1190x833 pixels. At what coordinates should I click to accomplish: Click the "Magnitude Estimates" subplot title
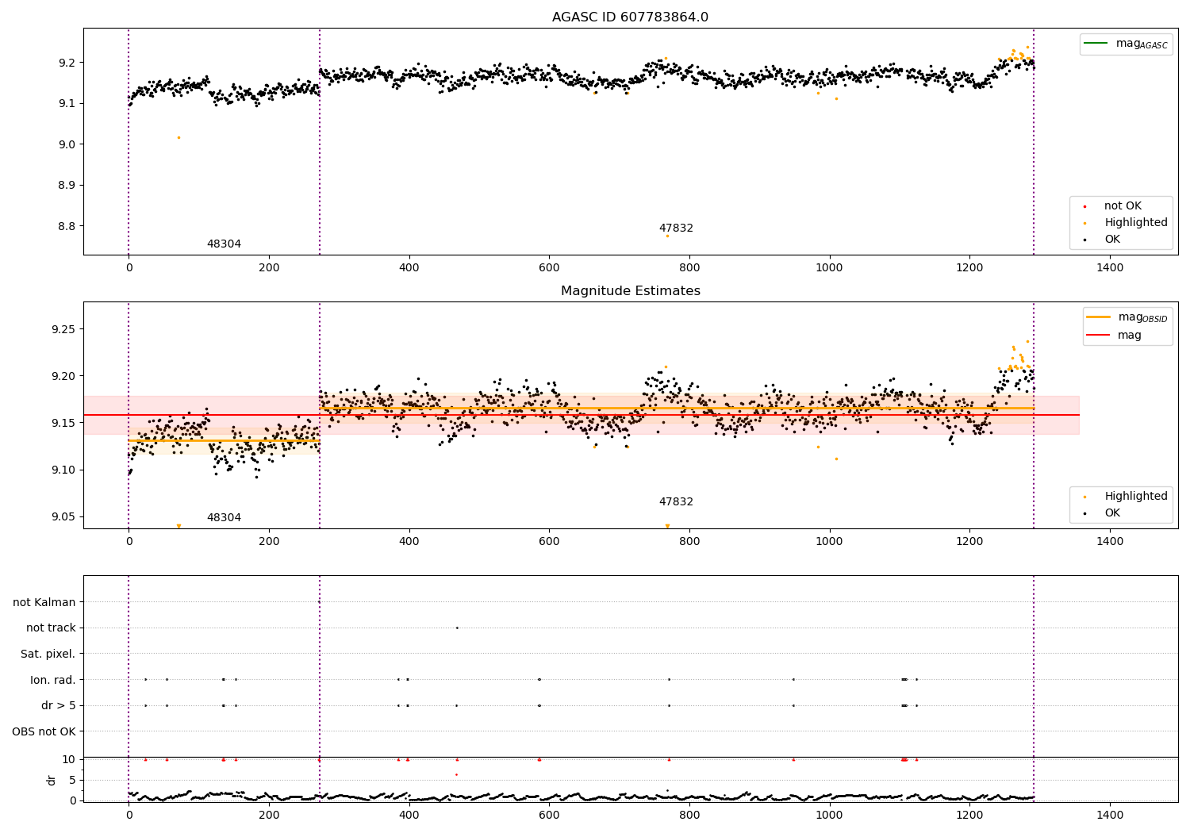[x=630, y=291]
